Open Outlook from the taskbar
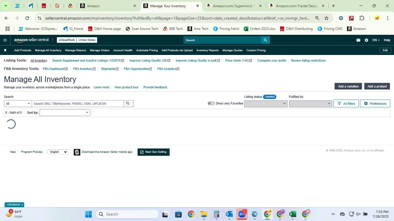The image size is (394, 221). [x=229, y=214]
